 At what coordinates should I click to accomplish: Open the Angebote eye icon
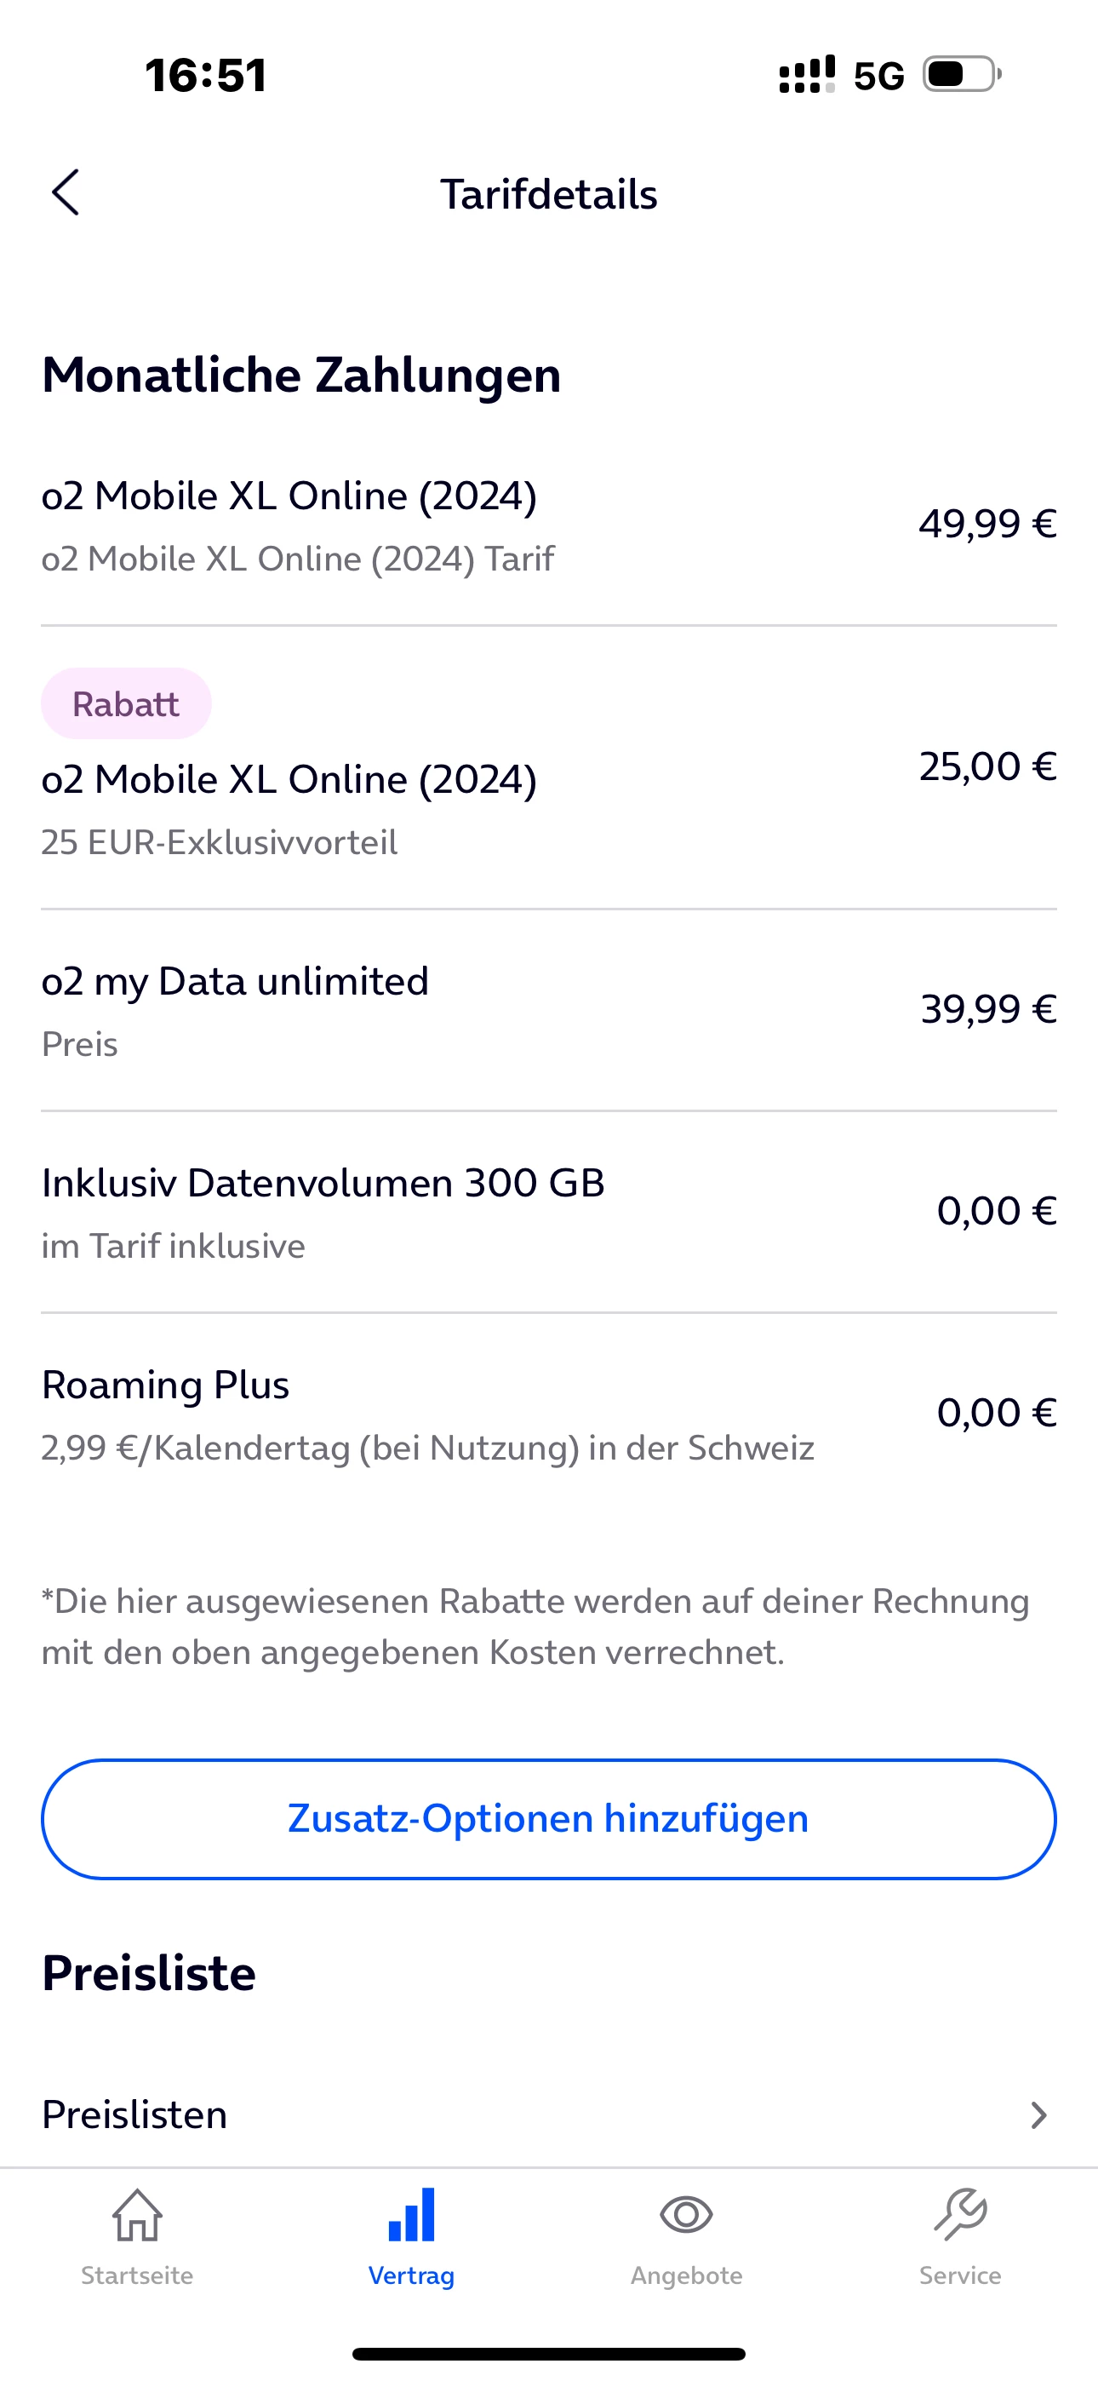tap(686, 2215)
